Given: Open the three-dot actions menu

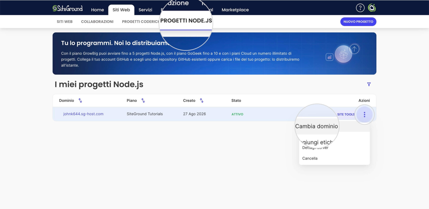Looking at the screenshot, I should 364,114.
